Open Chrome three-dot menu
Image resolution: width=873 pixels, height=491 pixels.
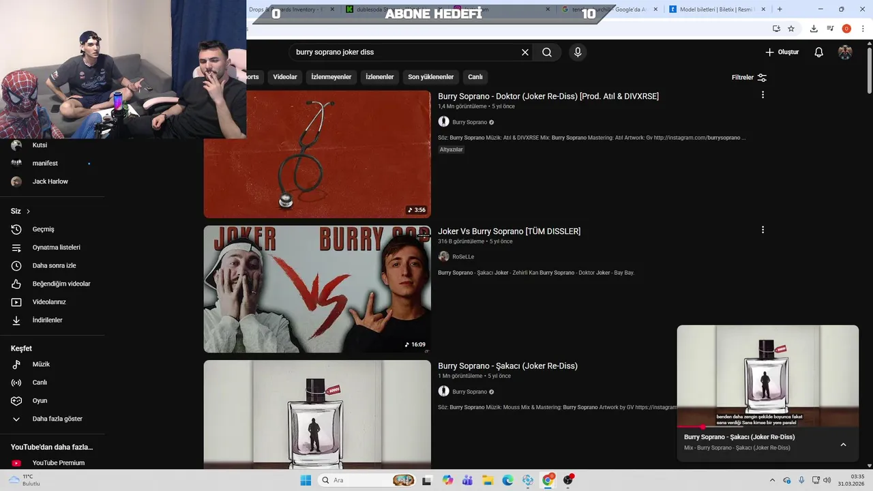(x=863, y=29)
